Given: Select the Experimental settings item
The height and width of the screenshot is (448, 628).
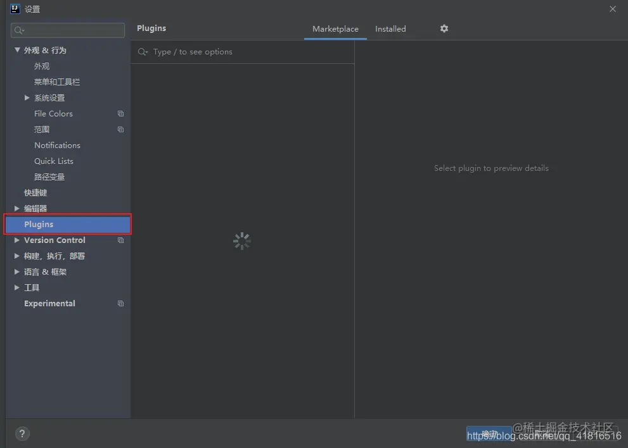Looking at the screenshot, I should [x=49, y=304].
